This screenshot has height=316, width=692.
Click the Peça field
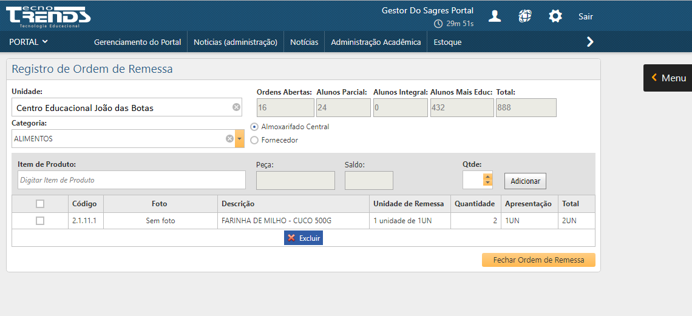tap(295, 180)
